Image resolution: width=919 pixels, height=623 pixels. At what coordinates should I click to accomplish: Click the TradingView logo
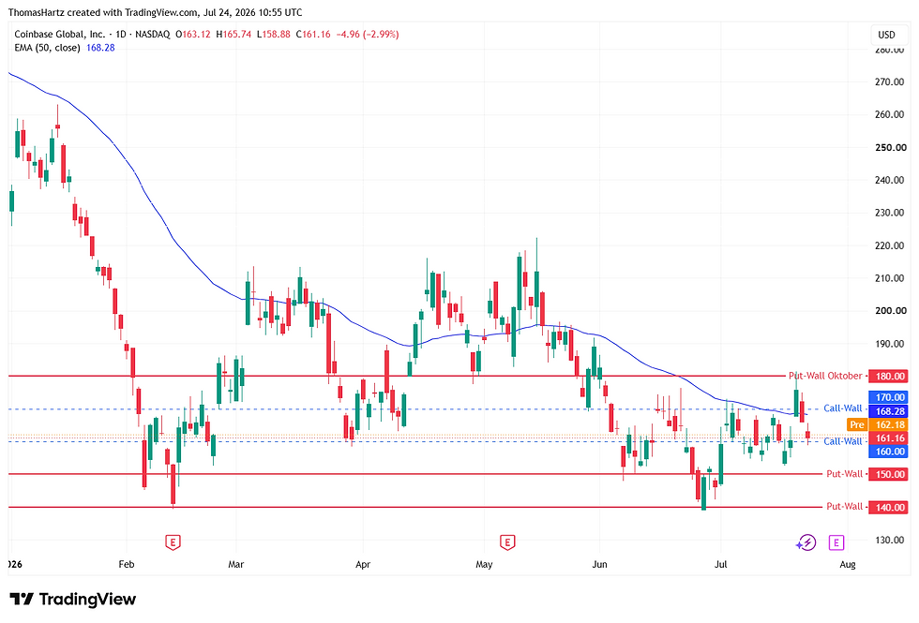tap(73, 599)
